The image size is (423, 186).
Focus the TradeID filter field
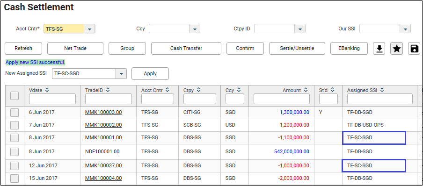point(109,99)
